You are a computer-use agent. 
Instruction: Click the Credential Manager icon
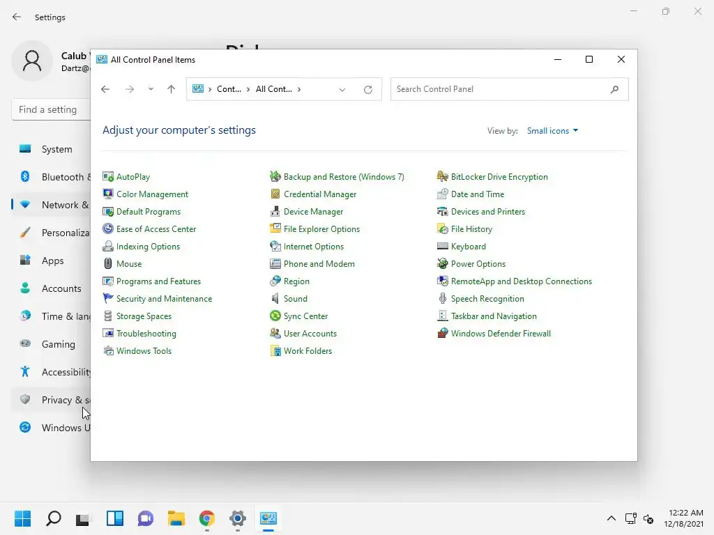click(275, 194)
